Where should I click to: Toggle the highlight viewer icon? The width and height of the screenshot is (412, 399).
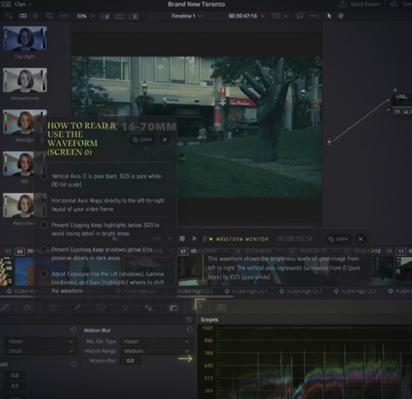tap(133, 16)
